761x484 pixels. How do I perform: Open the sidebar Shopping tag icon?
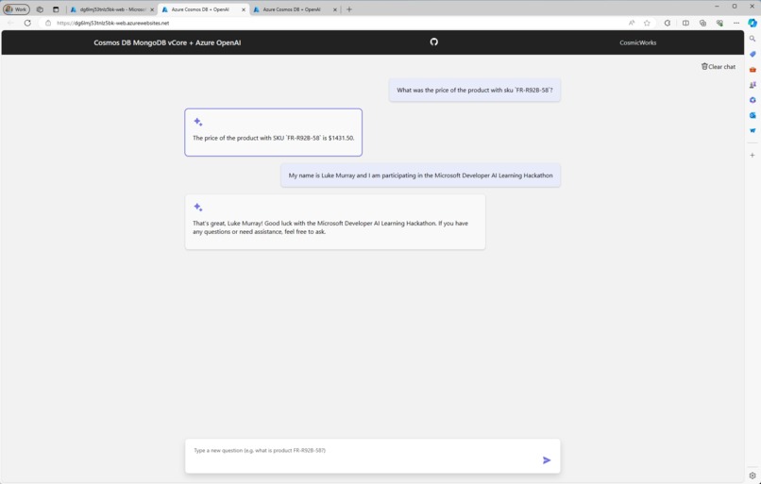click(753, 54)
